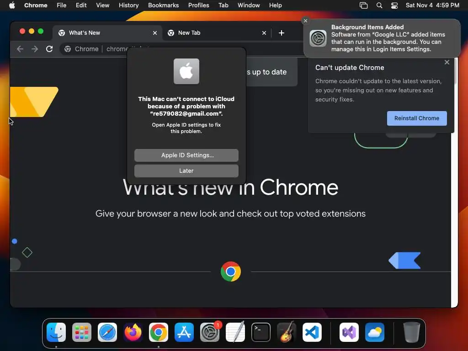Click the date and time clock
The height and width of the screenshot is (351, 468).
click(x=432, y=5)
